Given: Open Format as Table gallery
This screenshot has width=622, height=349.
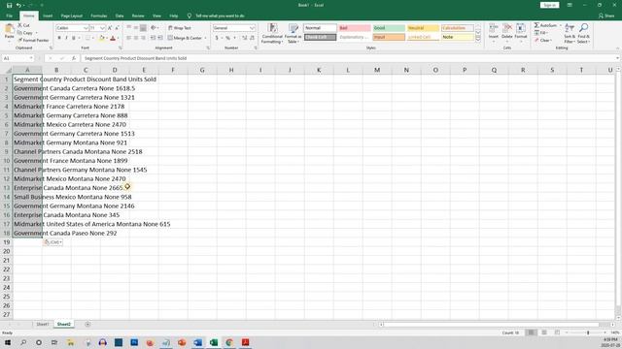Looking at the screenshot, I should (x=294, y=33).
